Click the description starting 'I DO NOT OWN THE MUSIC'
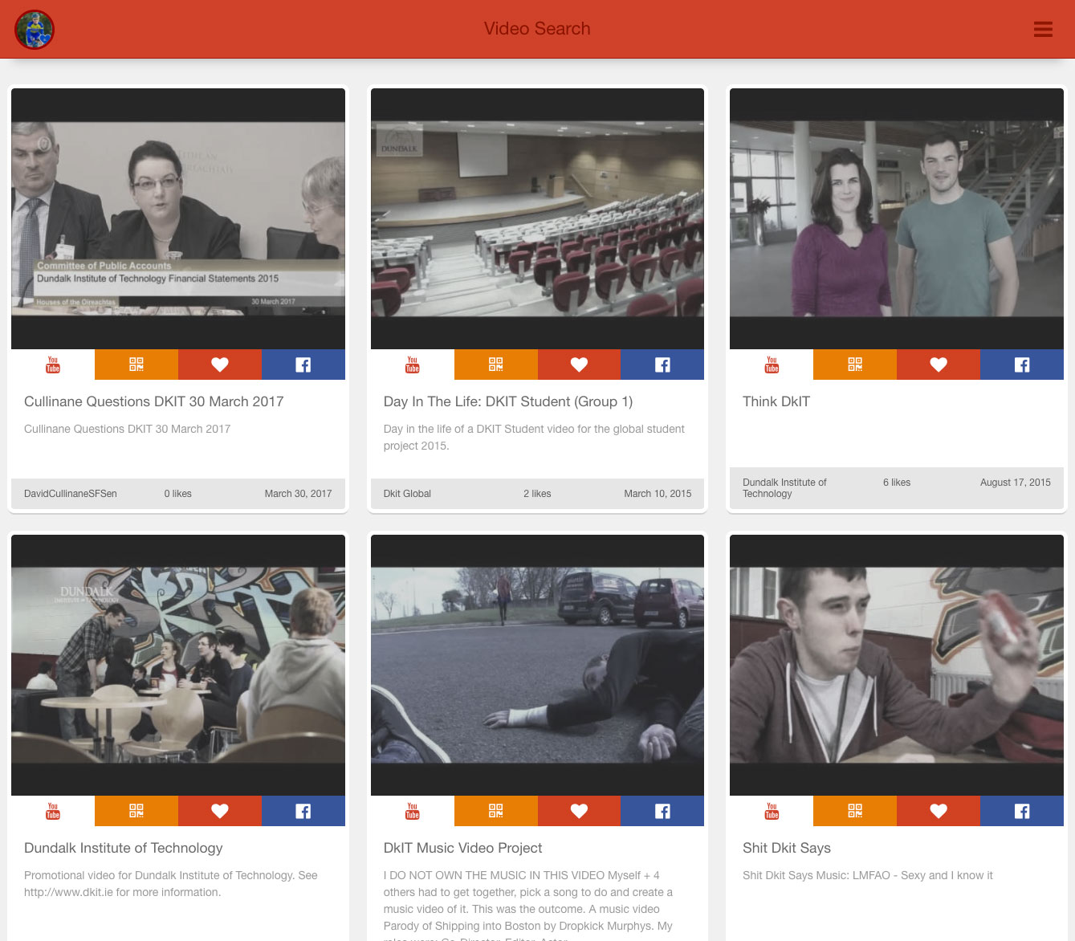 coord(528,906)
